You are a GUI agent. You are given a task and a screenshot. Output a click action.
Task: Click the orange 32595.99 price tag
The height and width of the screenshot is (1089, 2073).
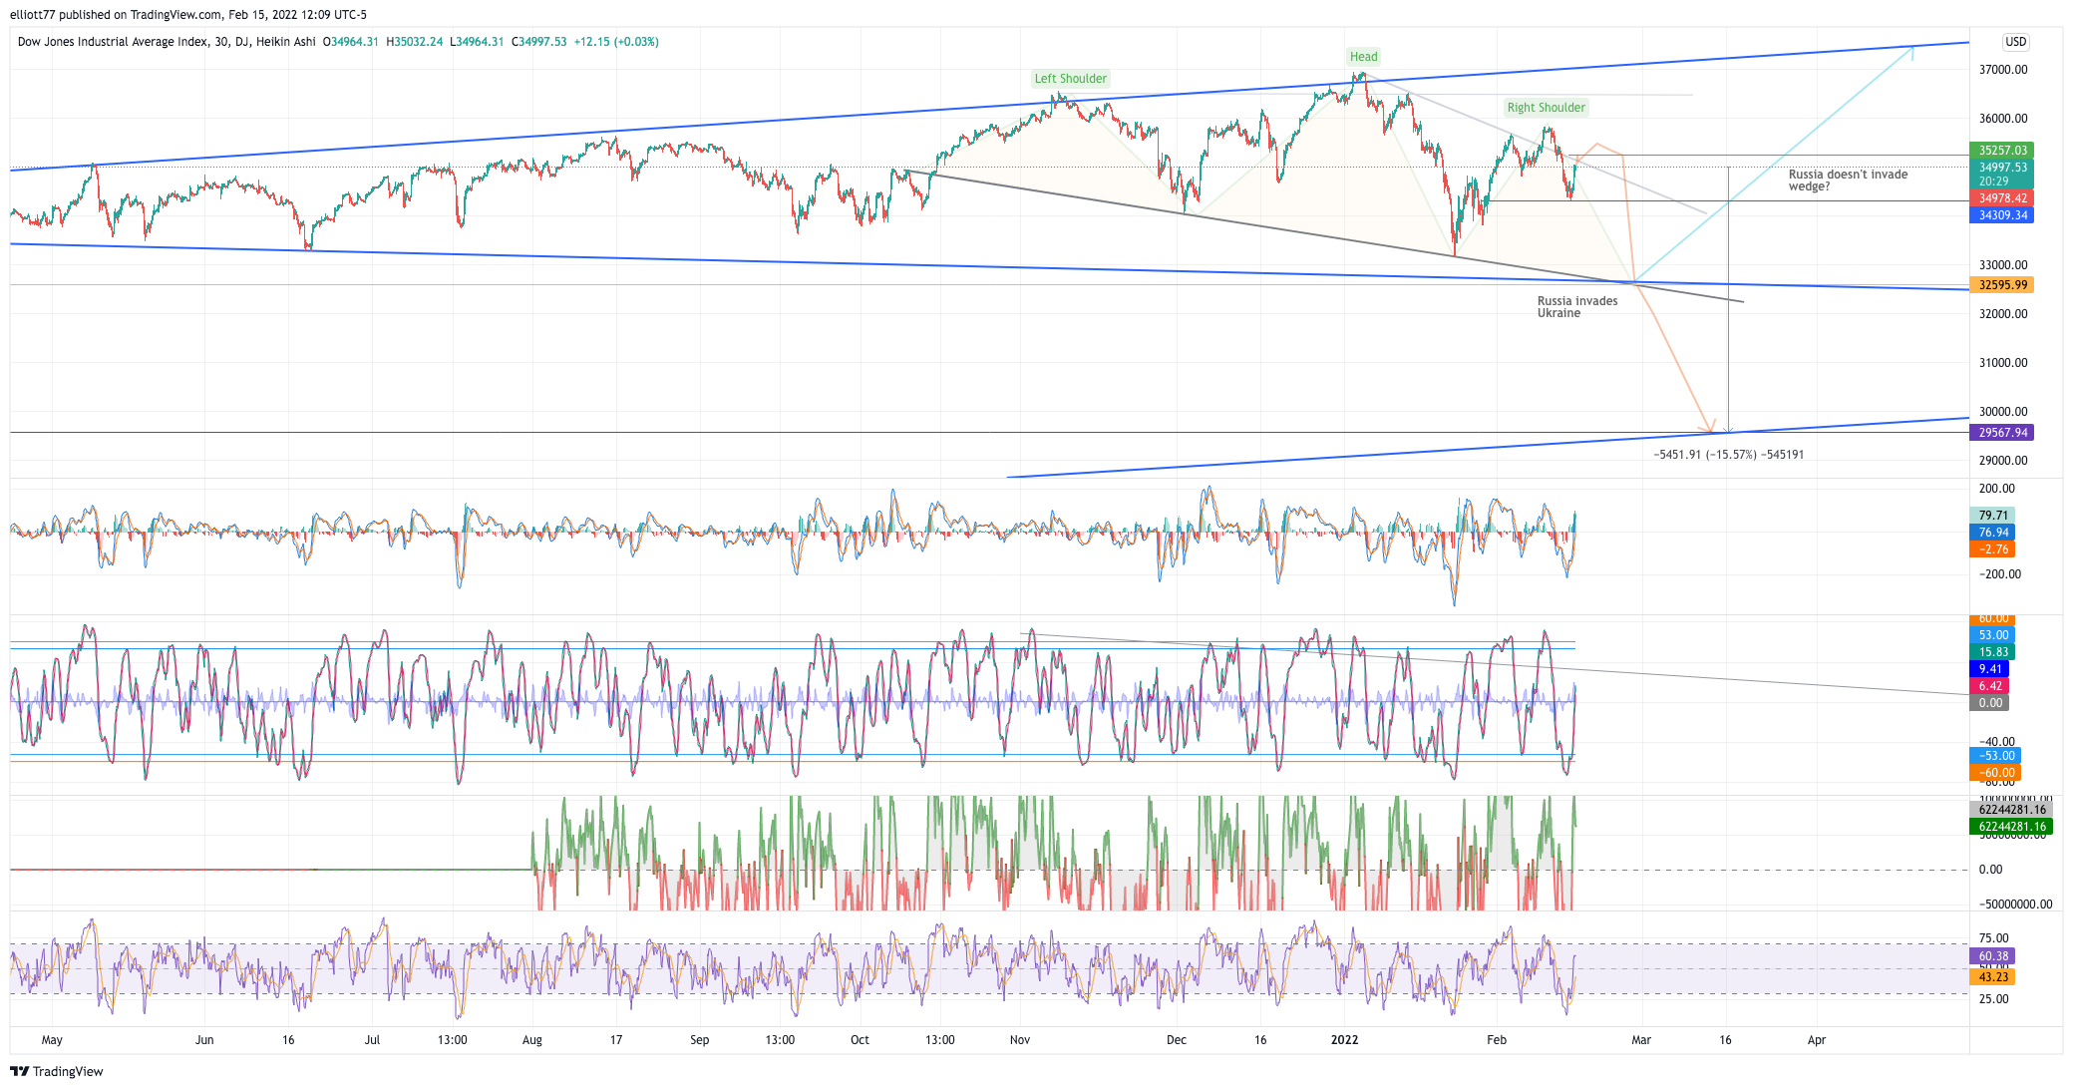pos(2002,285)
